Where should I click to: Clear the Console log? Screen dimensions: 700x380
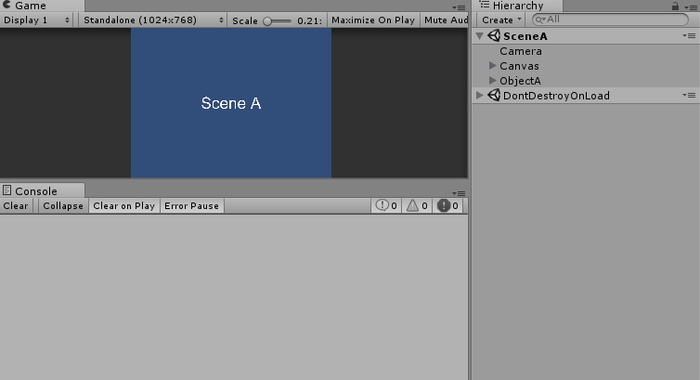pos(16,206)
